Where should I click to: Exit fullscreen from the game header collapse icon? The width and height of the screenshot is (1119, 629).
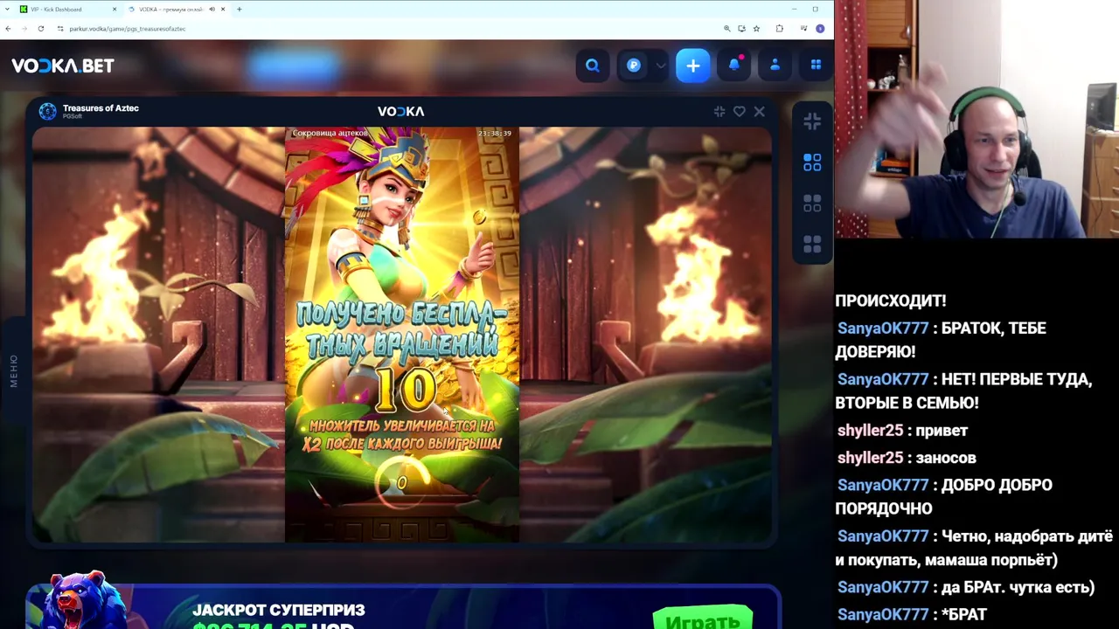[x=719, y=112]
